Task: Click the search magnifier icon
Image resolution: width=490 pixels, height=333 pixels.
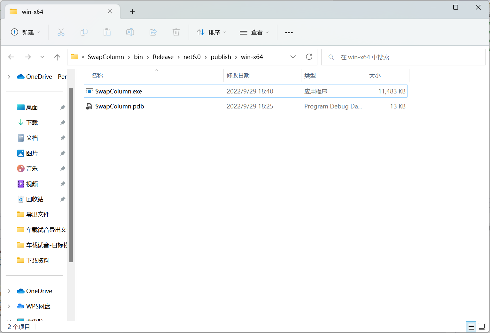Action: (331, 57)
